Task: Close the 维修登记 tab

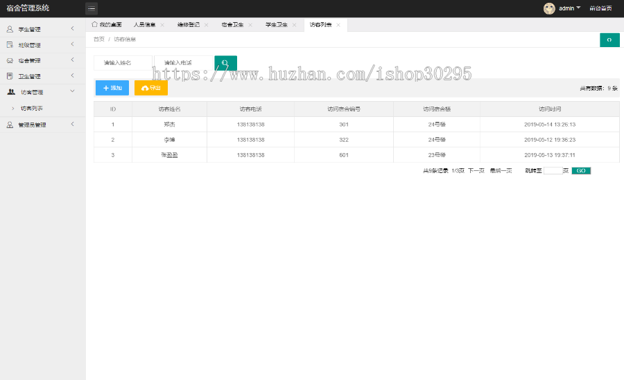Action: 206,25
